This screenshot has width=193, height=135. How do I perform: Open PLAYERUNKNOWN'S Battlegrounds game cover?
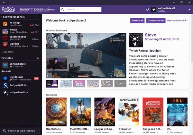[80, 112]
